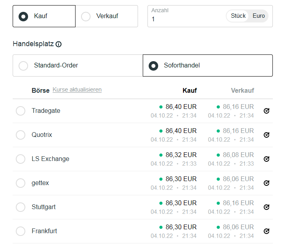Pick the LS Exchange radio button
This screenshot has width=293, height=247.
21,159
